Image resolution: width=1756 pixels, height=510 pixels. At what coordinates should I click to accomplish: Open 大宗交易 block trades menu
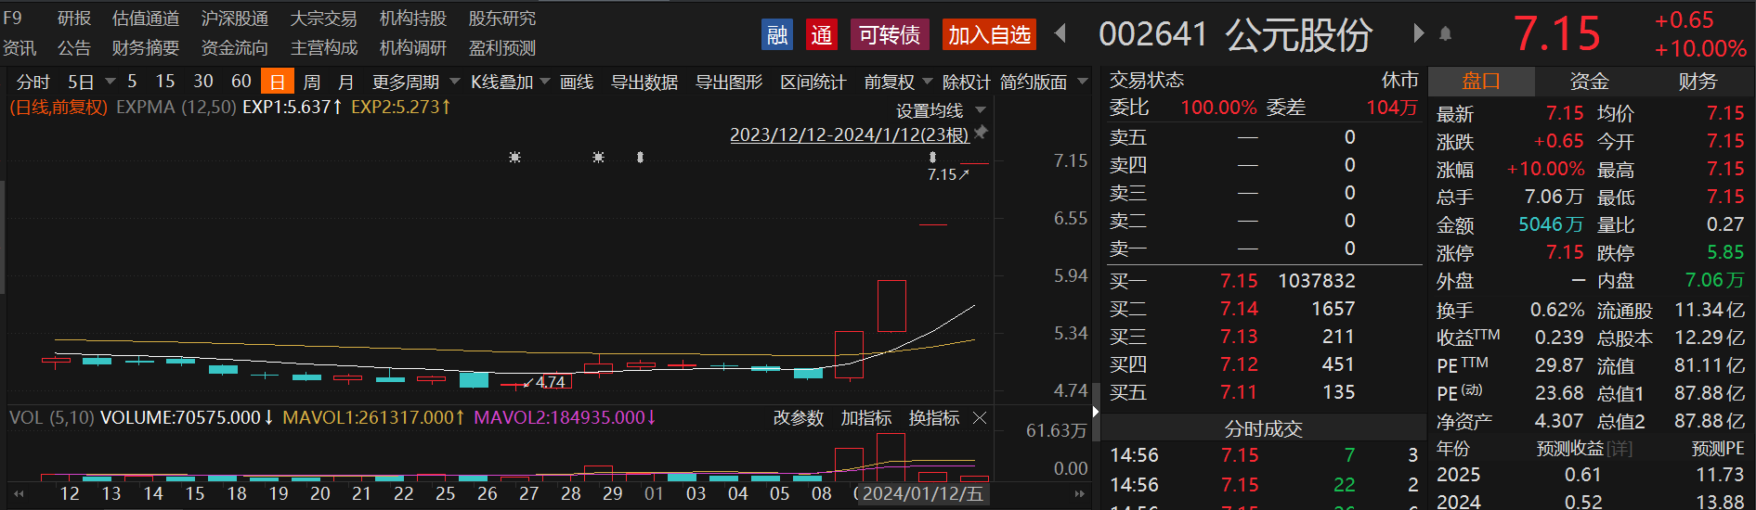[x=324, y=19]
